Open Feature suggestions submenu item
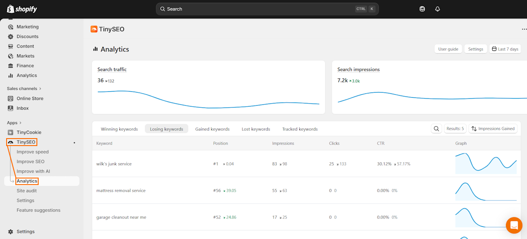The height and width of the screenshot is (239, 527). pos(39,210)
